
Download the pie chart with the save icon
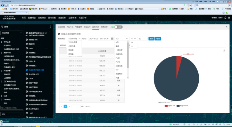coord(224,50)
